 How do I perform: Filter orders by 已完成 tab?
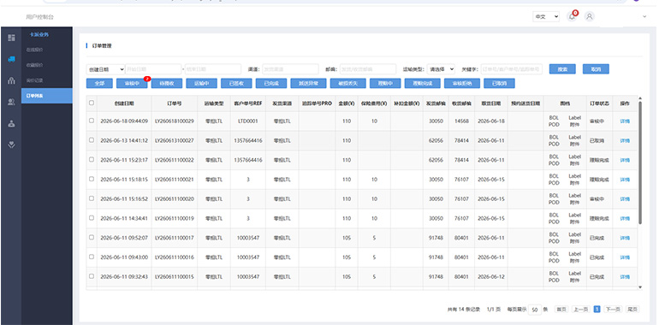click(x=271, y=83)
